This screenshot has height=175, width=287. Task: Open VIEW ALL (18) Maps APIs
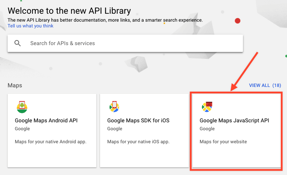[265, 86]
